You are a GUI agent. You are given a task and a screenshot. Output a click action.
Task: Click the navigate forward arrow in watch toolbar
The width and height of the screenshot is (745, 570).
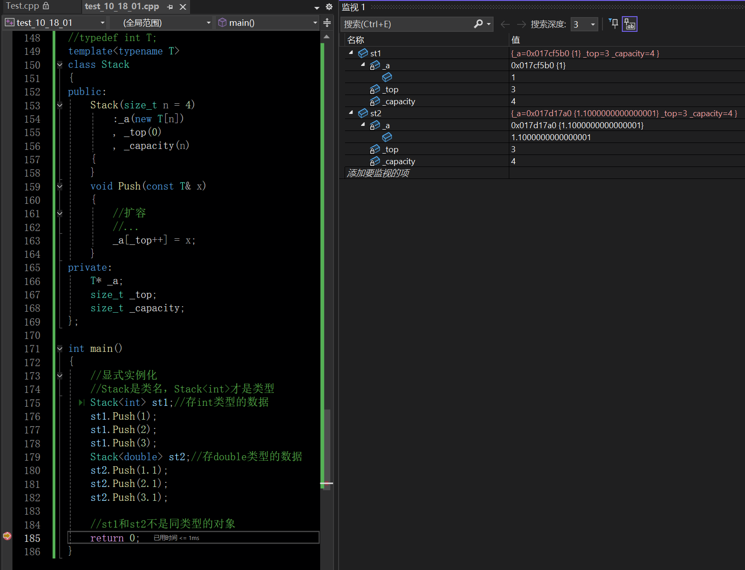(x=521, y=24)
